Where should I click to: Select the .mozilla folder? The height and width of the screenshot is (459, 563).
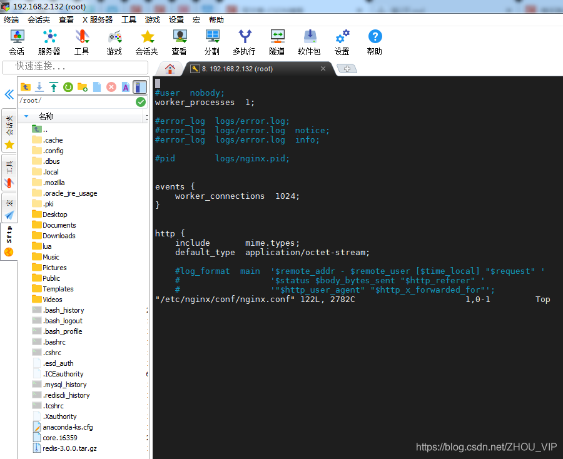(49, 183)
